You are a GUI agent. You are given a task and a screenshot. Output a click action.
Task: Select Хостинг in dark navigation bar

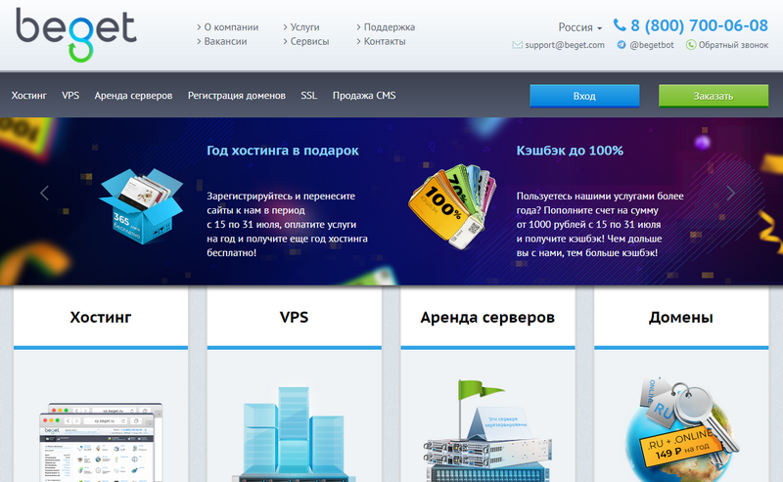click(29, 95)
